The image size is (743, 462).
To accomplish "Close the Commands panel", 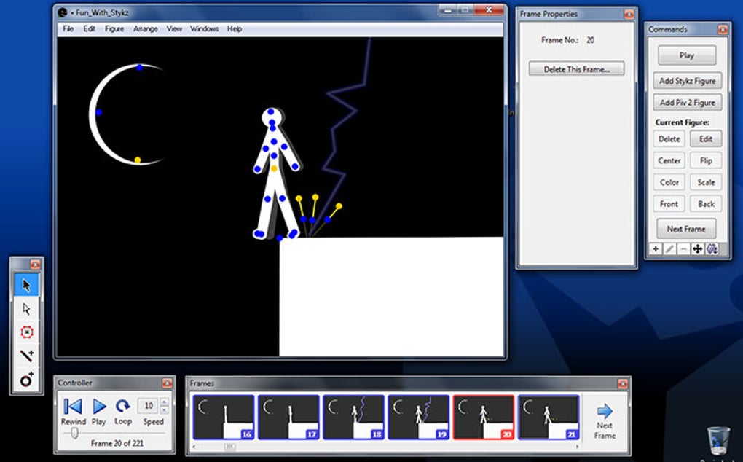I will tap(723, 29).
